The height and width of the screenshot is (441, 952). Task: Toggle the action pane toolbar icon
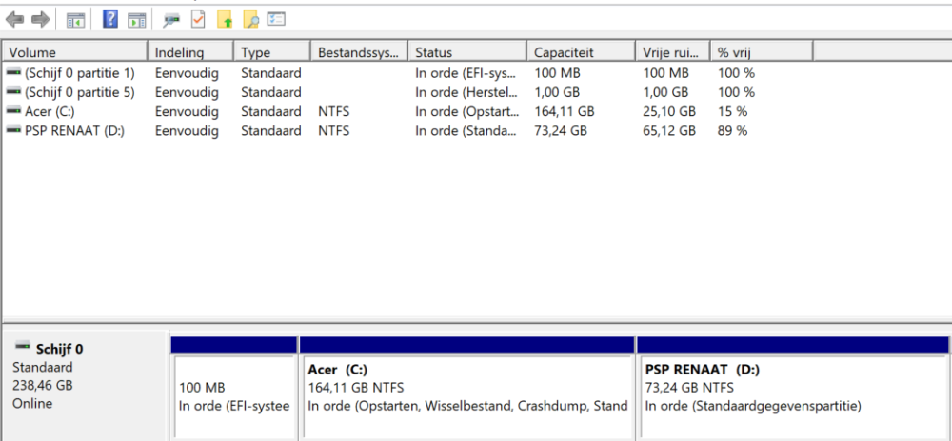click(136, 20)
